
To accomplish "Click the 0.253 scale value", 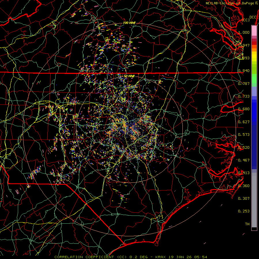I will [244, 211].
